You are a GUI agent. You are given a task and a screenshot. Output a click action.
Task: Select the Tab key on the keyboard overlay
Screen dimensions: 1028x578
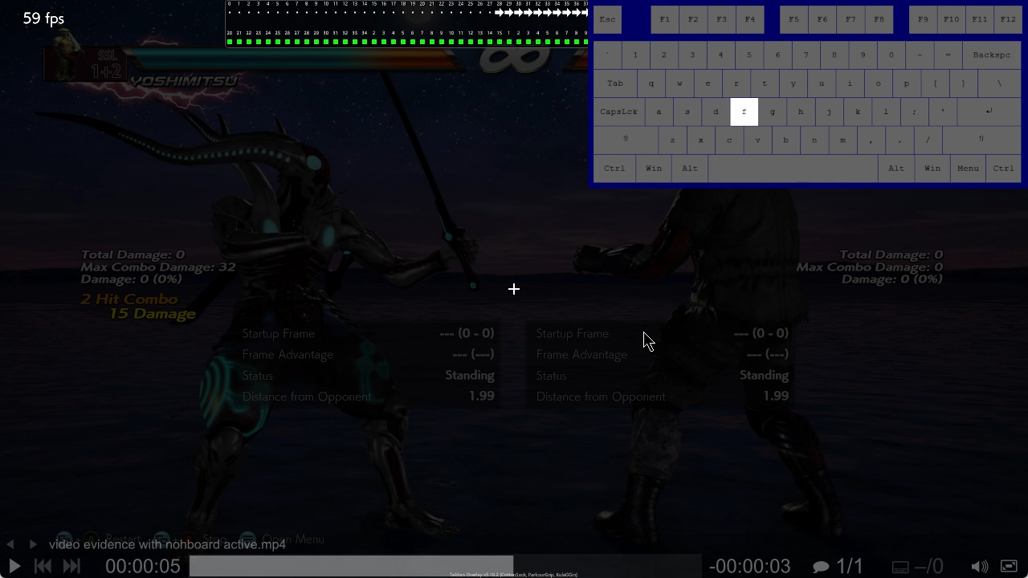(x=614, y=83)
